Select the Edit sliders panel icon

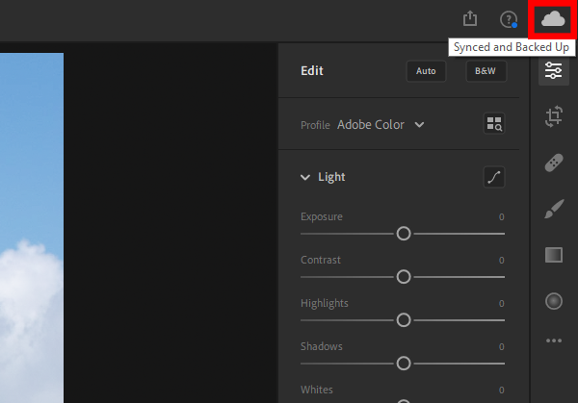[553, 71]
